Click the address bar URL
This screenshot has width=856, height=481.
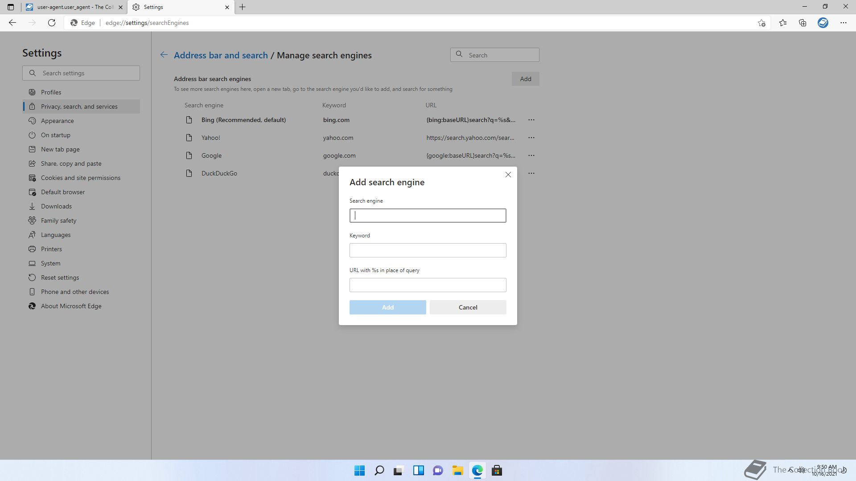click(147, 23)
